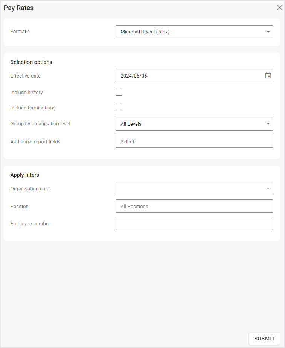Click the Format dropdown arrow

point(268,32)
